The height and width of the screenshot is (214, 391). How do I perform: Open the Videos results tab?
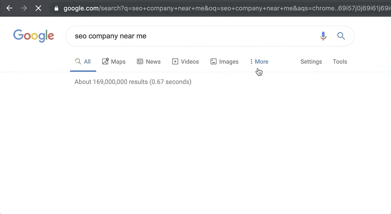(x=185, y=61)
